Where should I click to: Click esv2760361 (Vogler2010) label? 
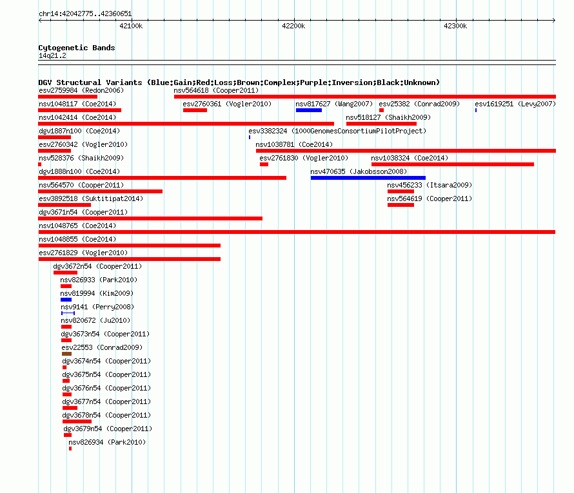click(227, 104)
